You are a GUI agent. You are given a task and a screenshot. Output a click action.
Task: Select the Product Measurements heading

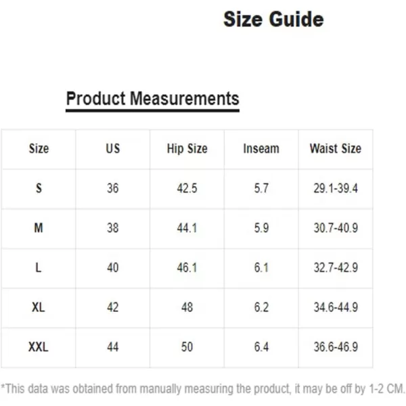tap(152, 99)
